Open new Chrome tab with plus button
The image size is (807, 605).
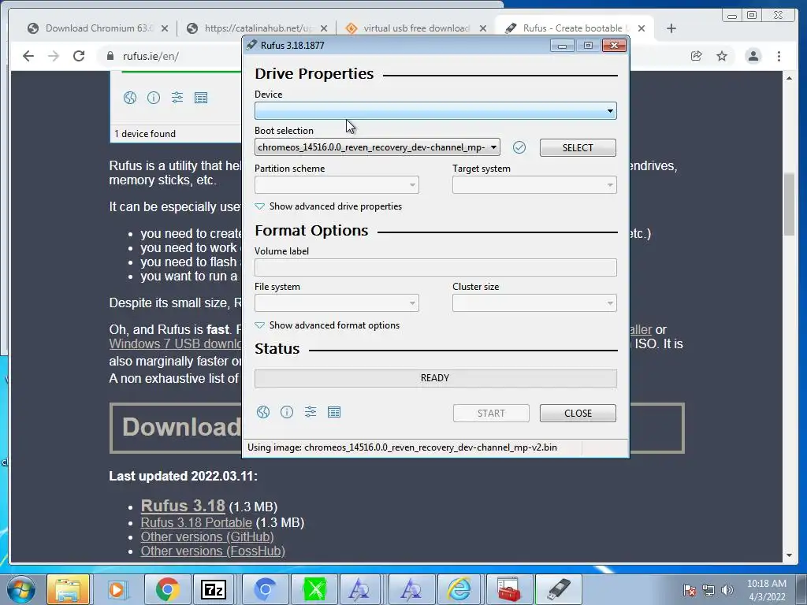pos(671,28)
